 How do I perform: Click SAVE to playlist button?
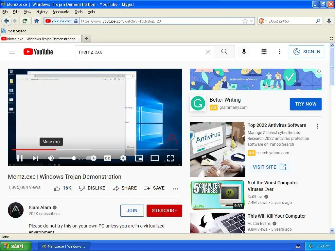[154, 188]
